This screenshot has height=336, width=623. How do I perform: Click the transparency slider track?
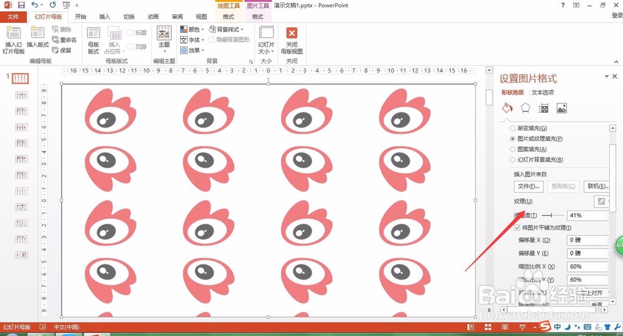tap(552, 215)
